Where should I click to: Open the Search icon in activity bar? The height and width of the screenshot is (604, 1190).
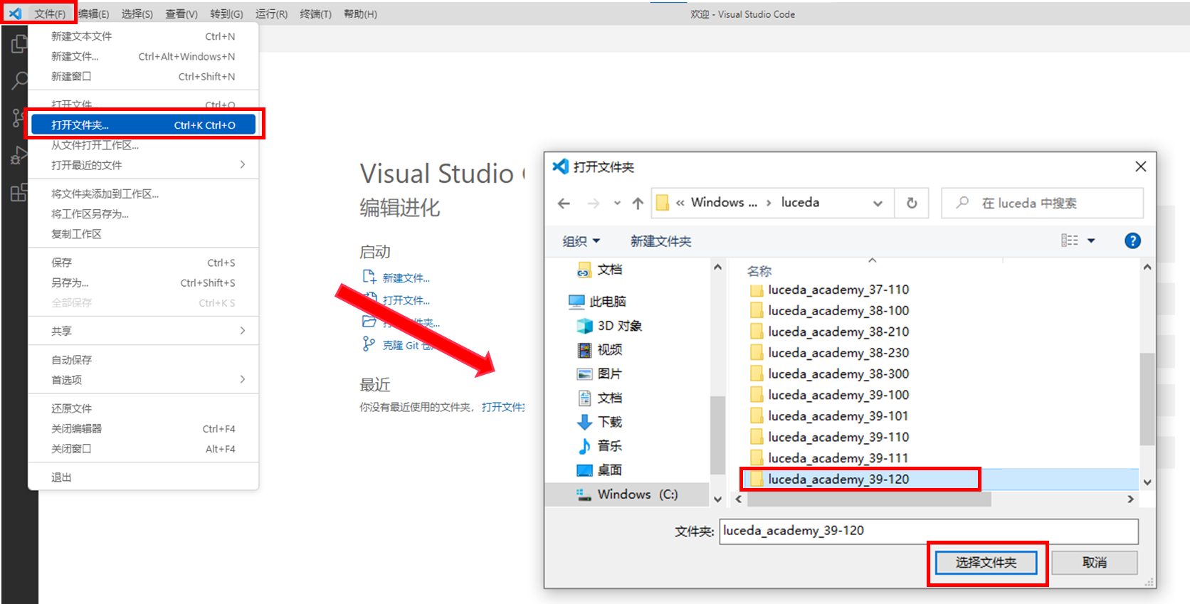(x=19, y=80)
